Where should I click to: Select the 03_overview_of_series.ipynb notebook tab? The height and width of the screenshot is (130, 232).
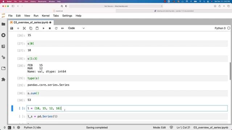pyautogui.click(x=31, y=22)
